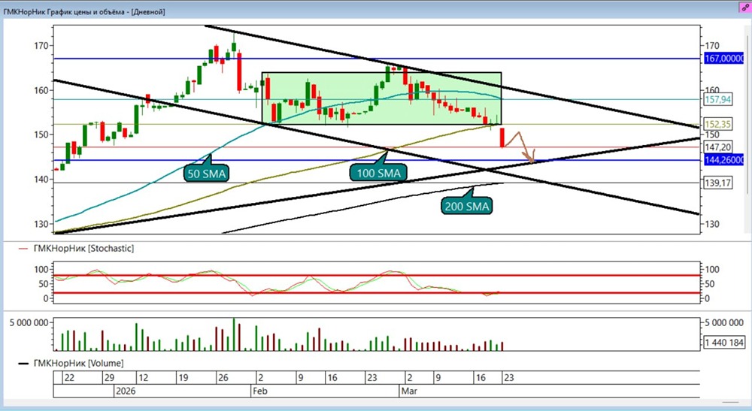The width and height of the screenshot is (752, 411).
Task: Select the green shaded rectangle range box
Action: pyautogui.click(x=381, y=98)
